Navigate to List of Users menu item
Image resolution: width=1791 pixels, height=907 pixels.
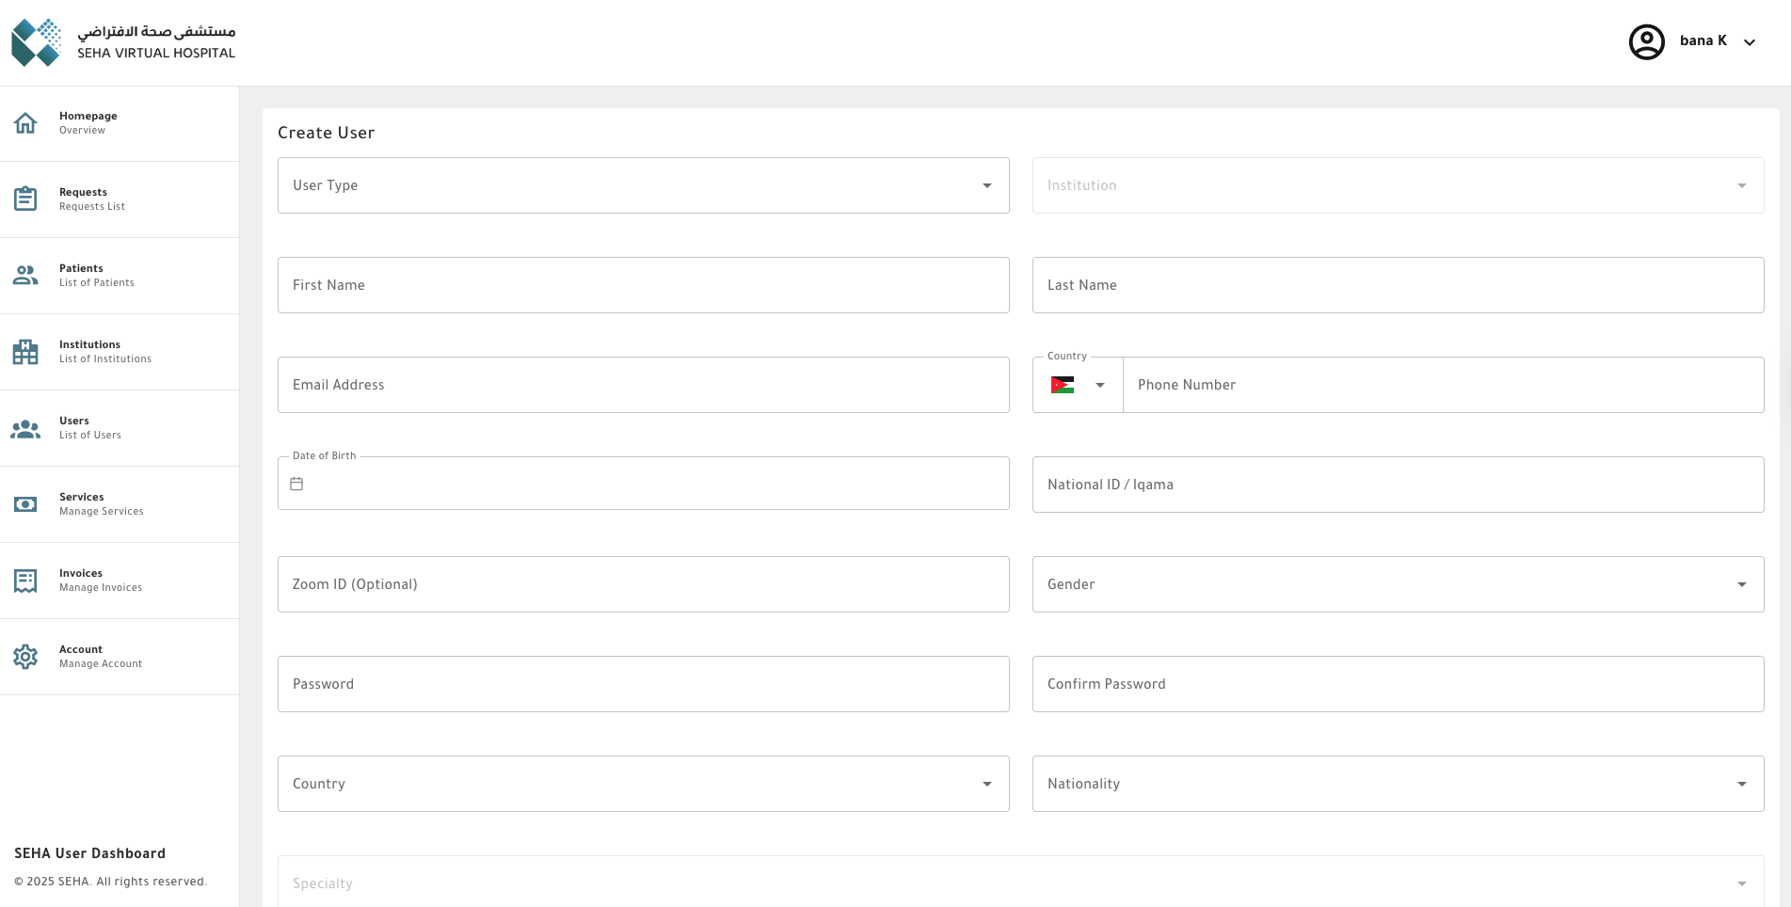pos(90,428)
